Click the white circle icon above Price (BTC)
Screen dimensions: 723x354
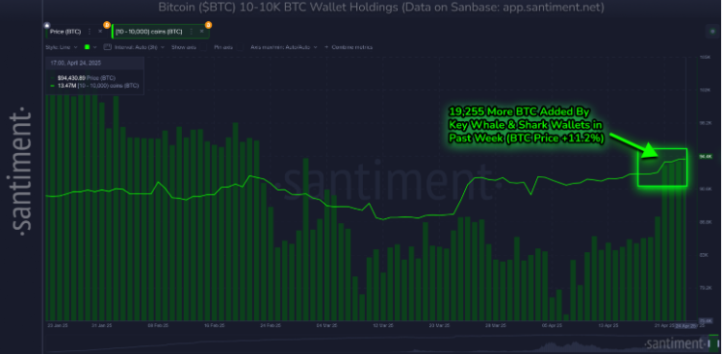point(46,25)
